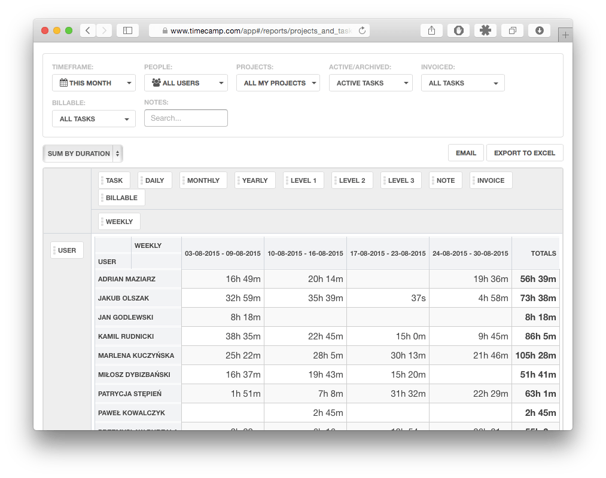
Task: Open the Share icon in toolbar
Action: pos(432,30)
